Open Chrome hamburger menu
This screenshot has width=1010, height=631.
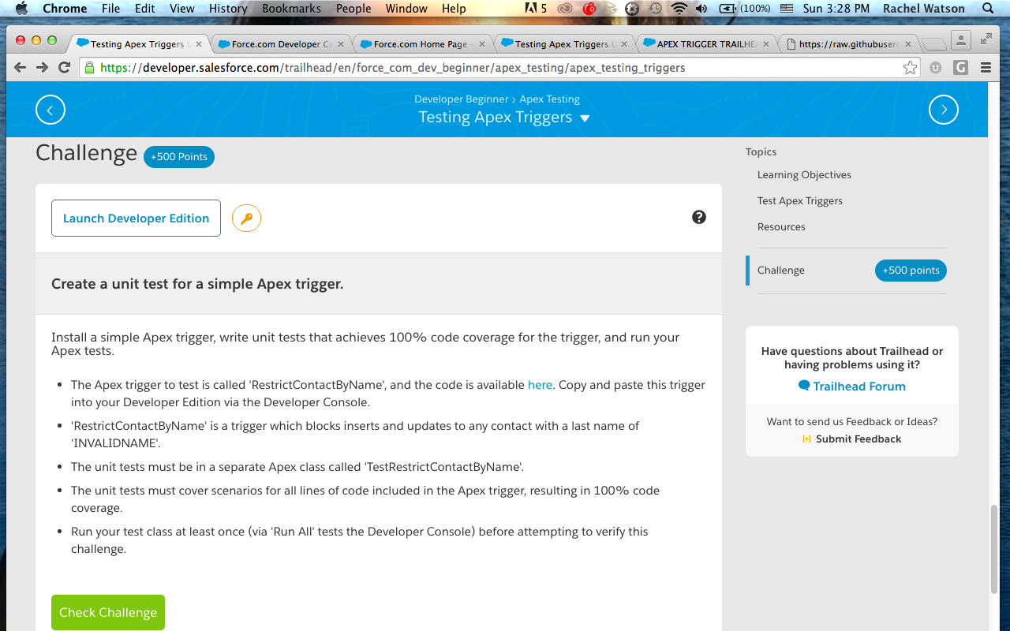pos(984,68)
